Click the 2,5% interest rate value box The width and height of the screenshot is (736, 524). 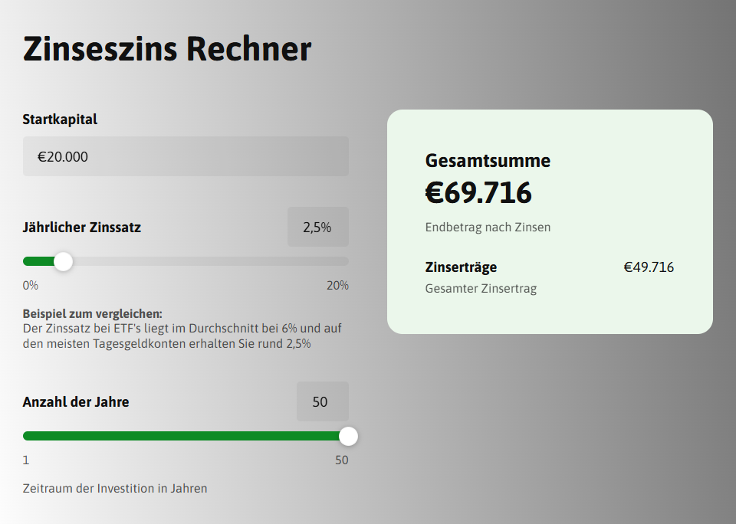[317, 227]
